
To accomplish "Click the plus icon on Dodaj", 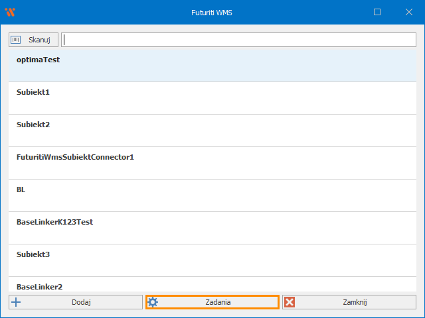I will point(17,302).
